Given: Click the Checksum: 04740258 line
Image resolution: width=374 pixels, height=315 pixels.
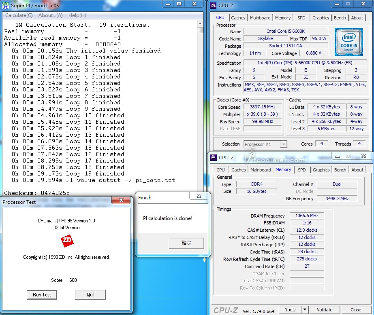Looking at the screenshot, I should (37, 193).
